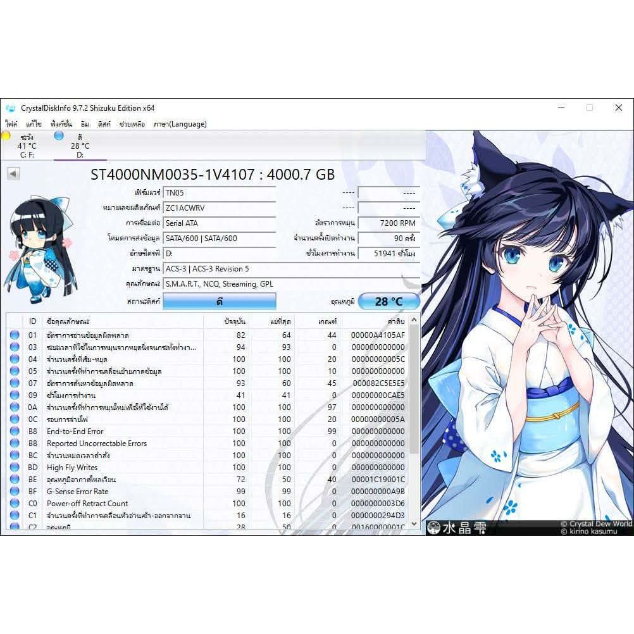Click the status orb for G-Sense Error Rate
634x634 pixels.
[15, 492]
